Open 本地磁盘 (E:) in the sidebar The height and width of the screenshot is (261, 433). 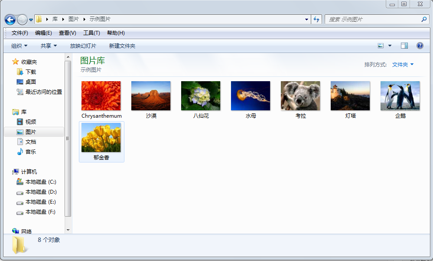41,202
